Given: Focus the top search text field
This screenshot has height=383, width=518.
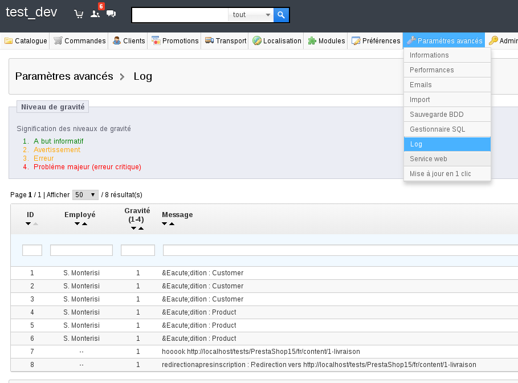Looking at the screenshot, I should coord(180,15).
